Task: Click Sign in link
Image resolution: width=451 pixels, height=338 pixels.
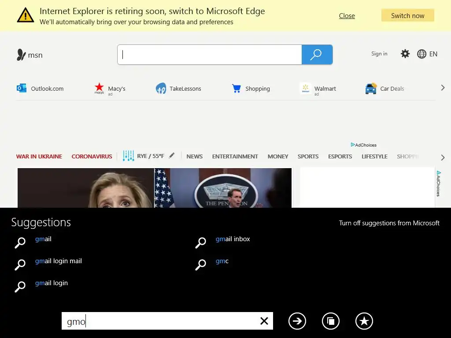Action: pyautogui.click(x=379, y=54)
